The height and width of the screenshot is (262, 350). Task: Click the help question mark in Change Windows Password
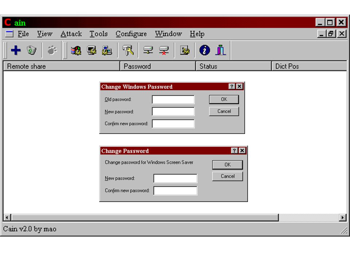(x=232, y=87)
